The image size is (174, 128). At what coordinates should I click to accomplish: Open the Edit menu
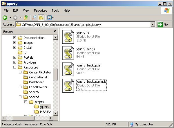tap(16, 10)
